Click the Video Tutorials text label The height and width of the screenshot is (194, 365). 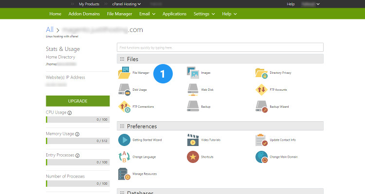[211, 140]
